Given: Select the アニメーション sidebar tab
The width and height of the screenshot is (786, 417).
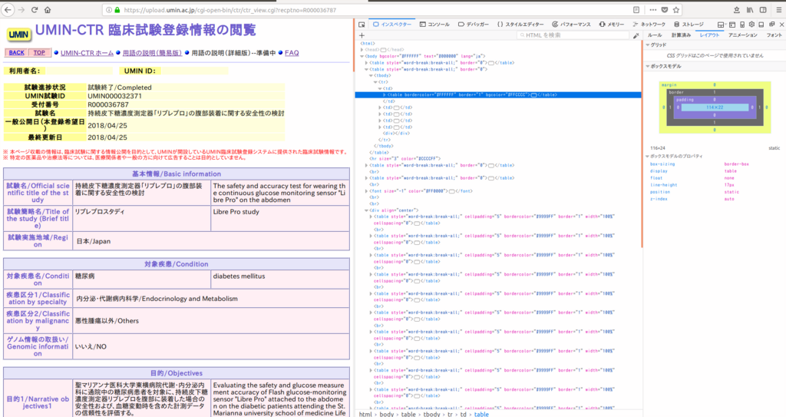Looking at the screenshot, I should (x=743, y=35).
